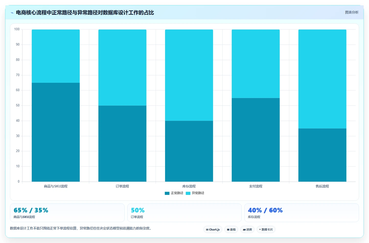
Task: Click the y-axis tick label 10
Action: (x=18, y=166)
